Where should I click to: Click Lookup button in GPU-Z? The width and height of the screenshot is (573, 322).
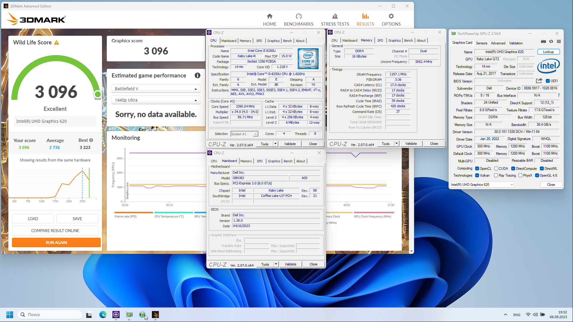pos(548,52)
